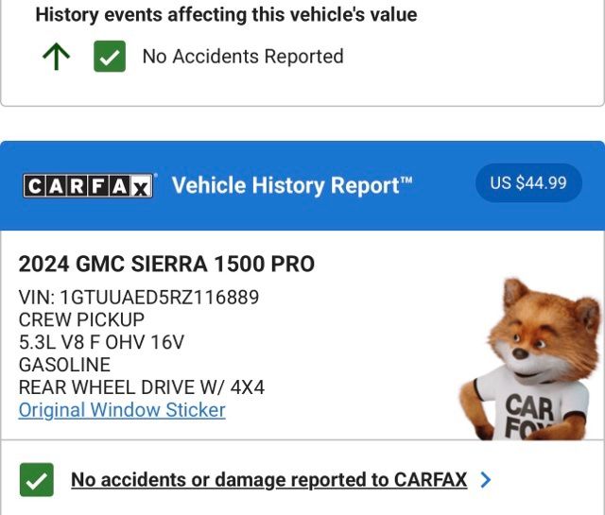605x515 pixels.
Task: Click the green checkmark beside the CARFAX damage line
Action: click(37, 480)
